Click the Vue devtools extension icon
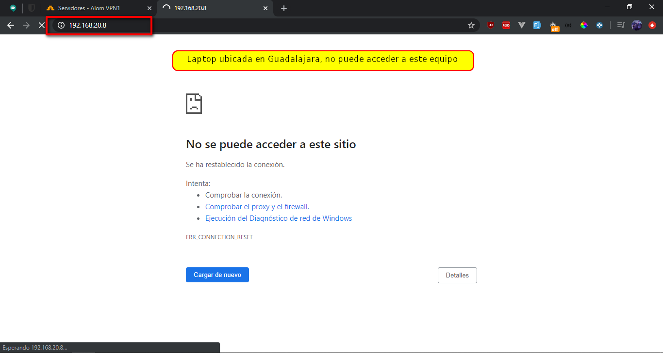The width and height of the screenshot is (663, 353). click(522, 25)
